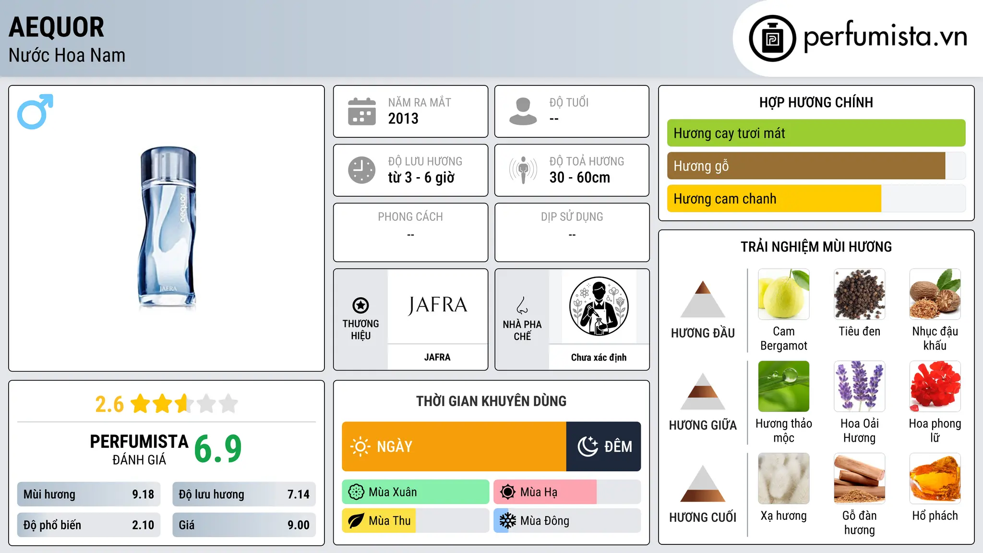Viewport: 983px width, 553px height.
Task: Click the Giá score row
Action: [244, 525]
